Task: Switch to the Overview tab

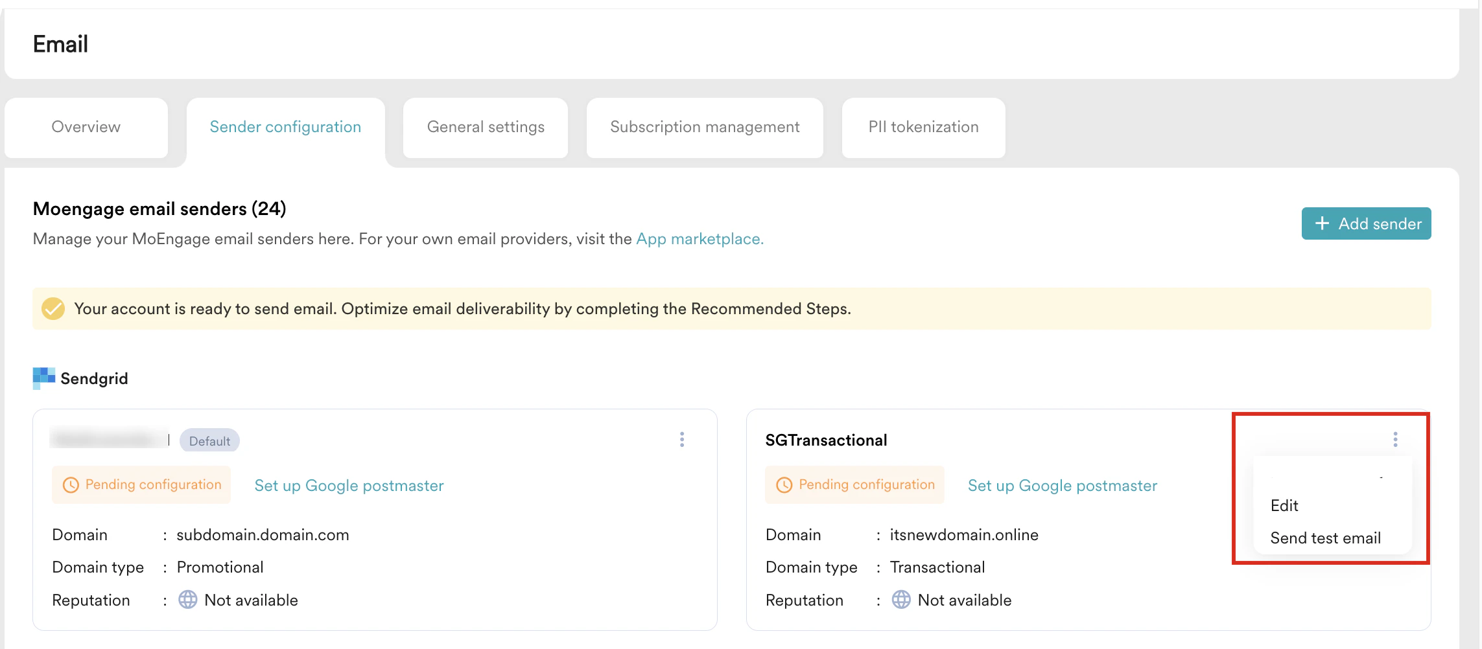Action: click(86, 127)
